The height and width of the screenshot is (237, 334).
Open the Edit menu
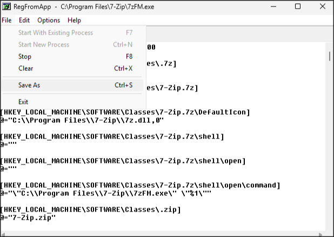(24, 20)
